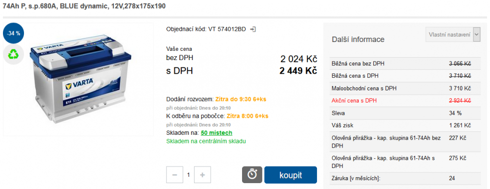The height and width of the screenshot is (189, 490).
Task: Click the Vaše cena label
Action: 179,49
